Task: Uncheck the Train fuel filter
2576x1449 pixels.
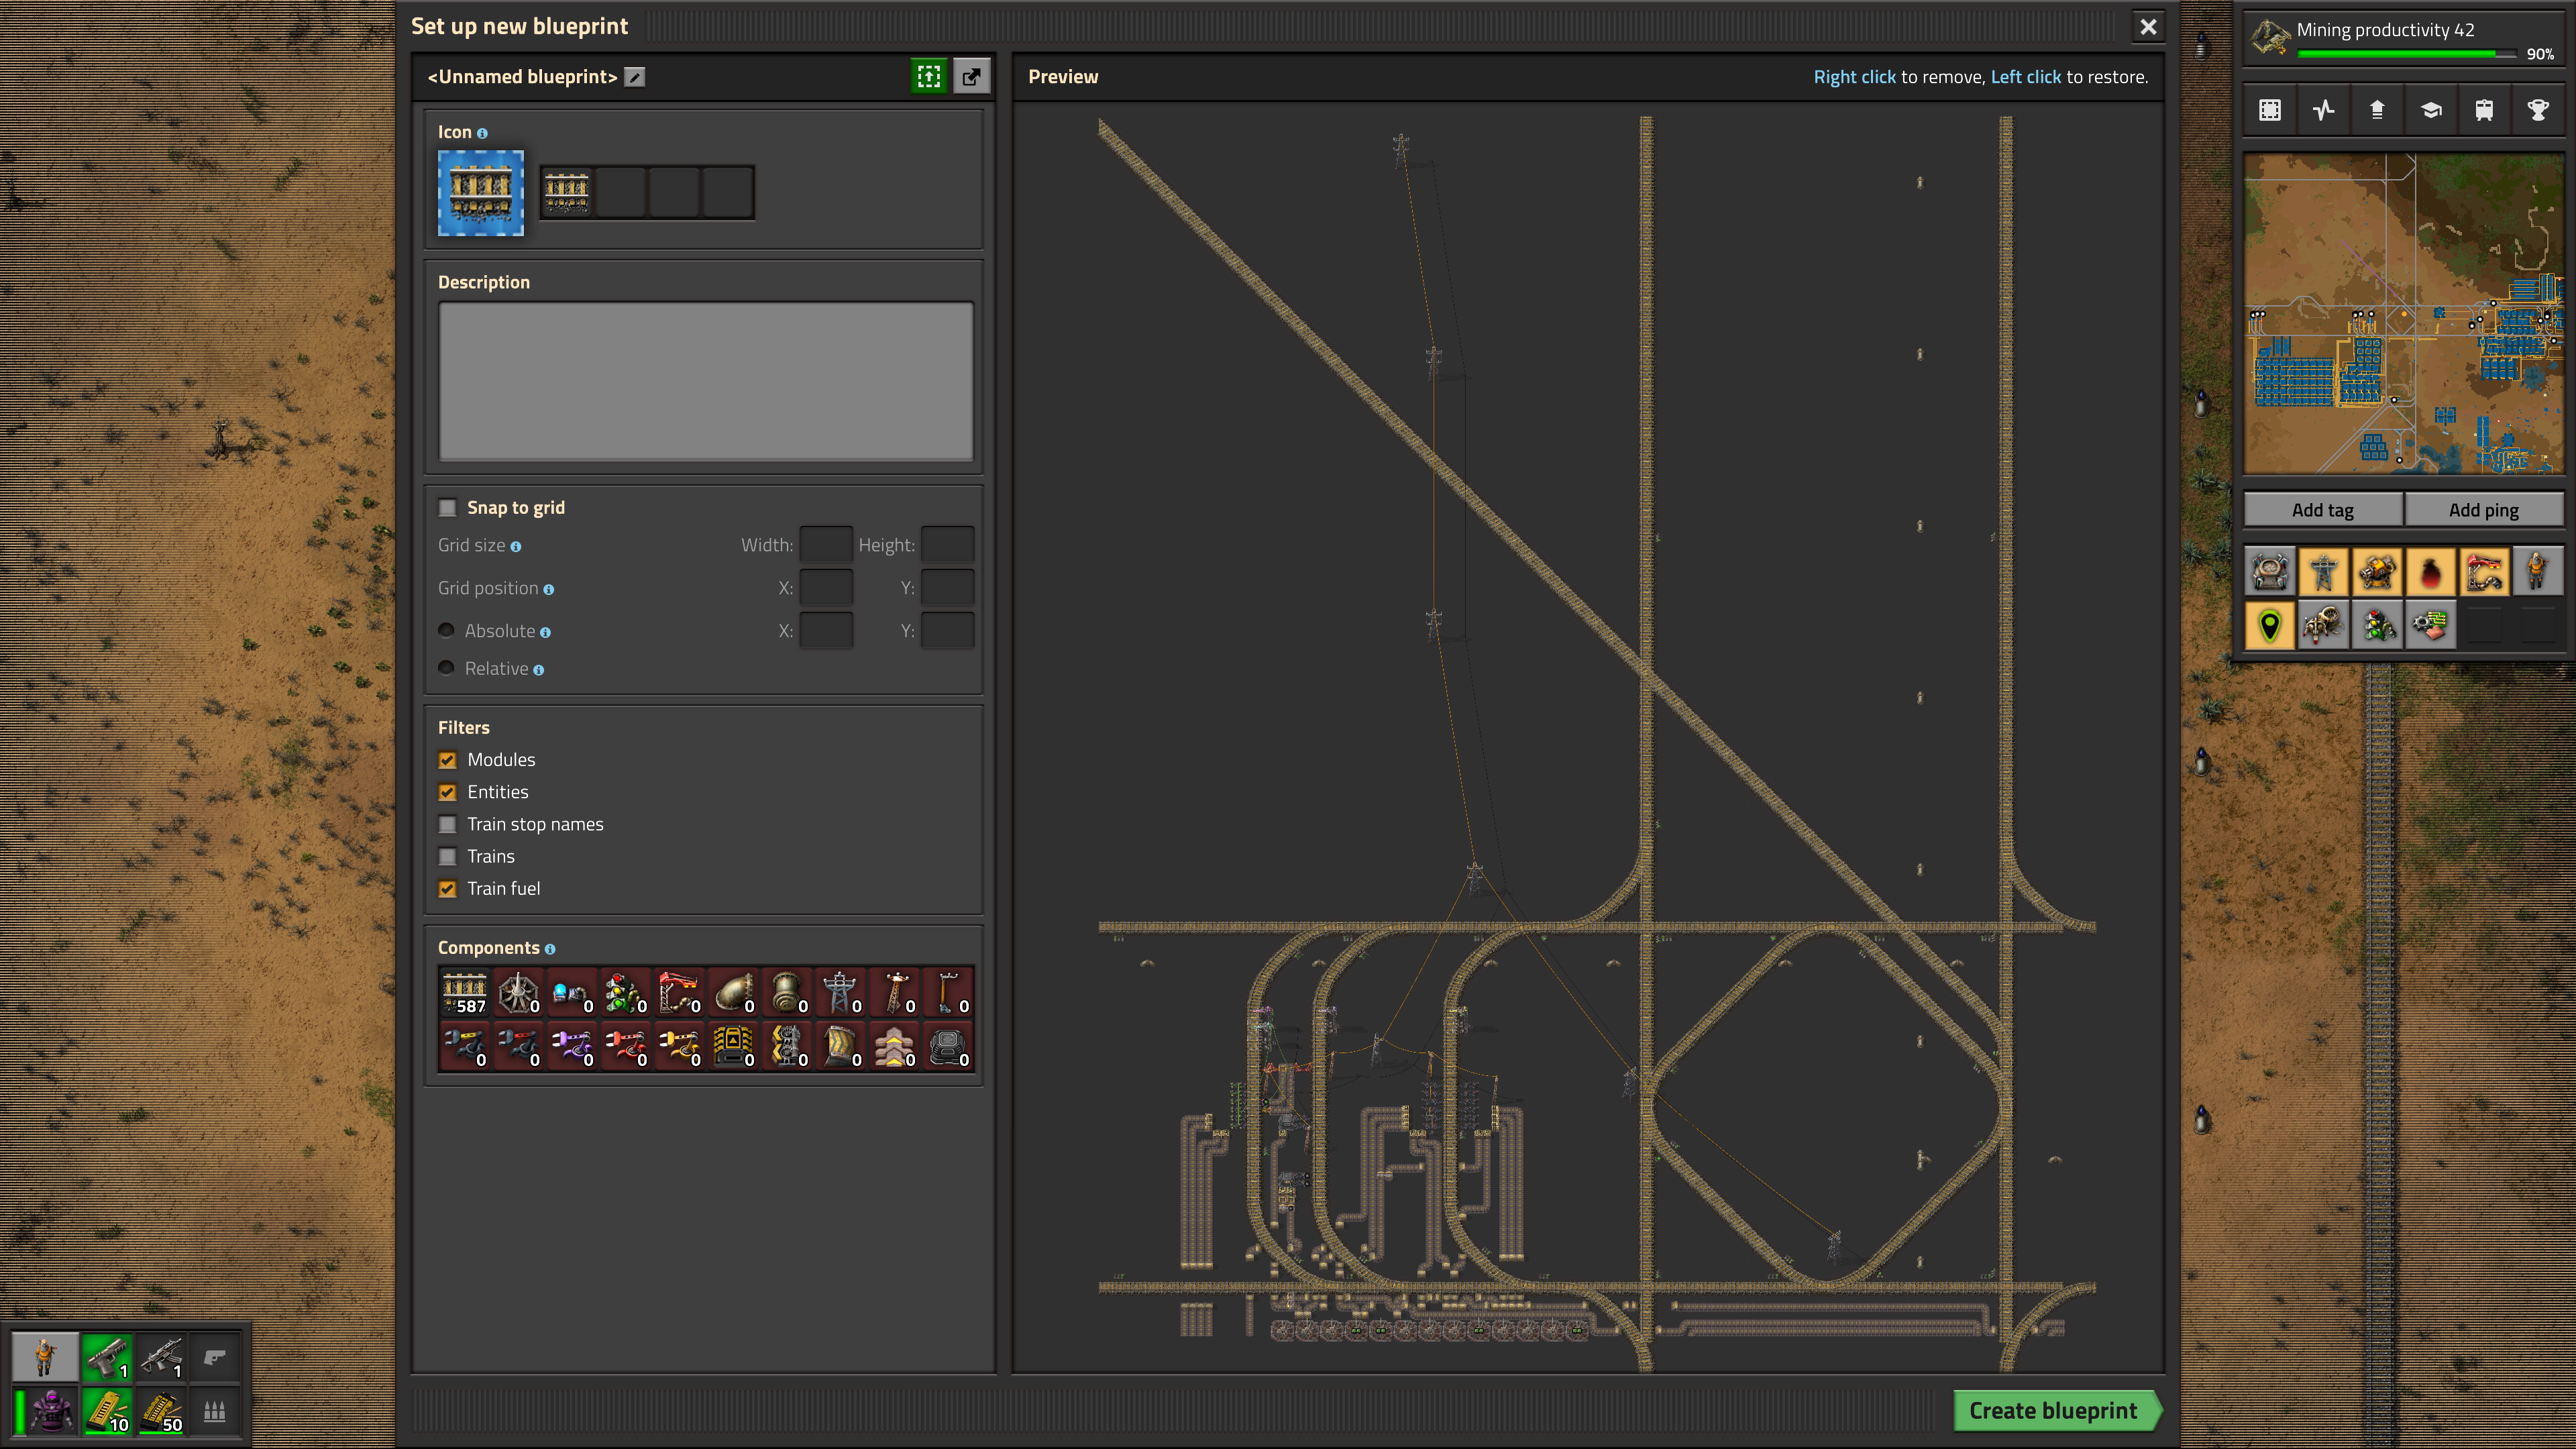Action: (448, 888)
